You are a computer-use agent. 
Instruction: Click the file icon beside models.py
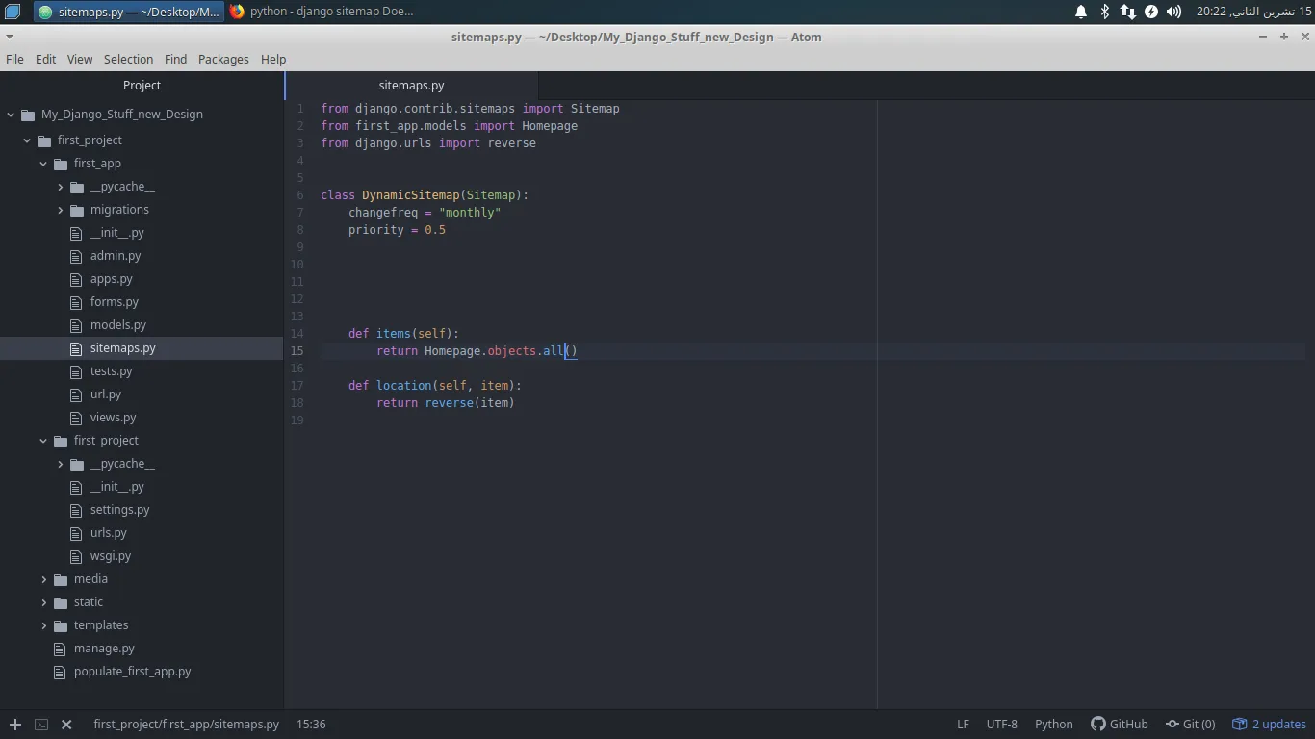tap(77, 325)
